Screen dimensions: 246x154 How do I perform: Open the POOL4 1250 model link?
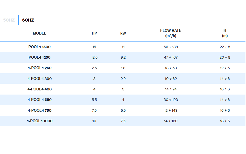coord(40,58)
